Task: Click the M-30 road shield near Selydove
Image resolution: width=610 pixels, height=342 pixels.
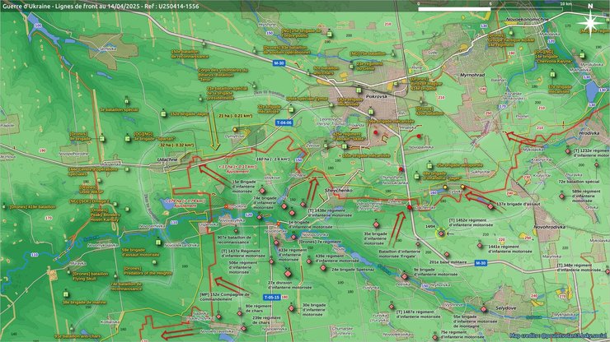Action: pos(481,262)
